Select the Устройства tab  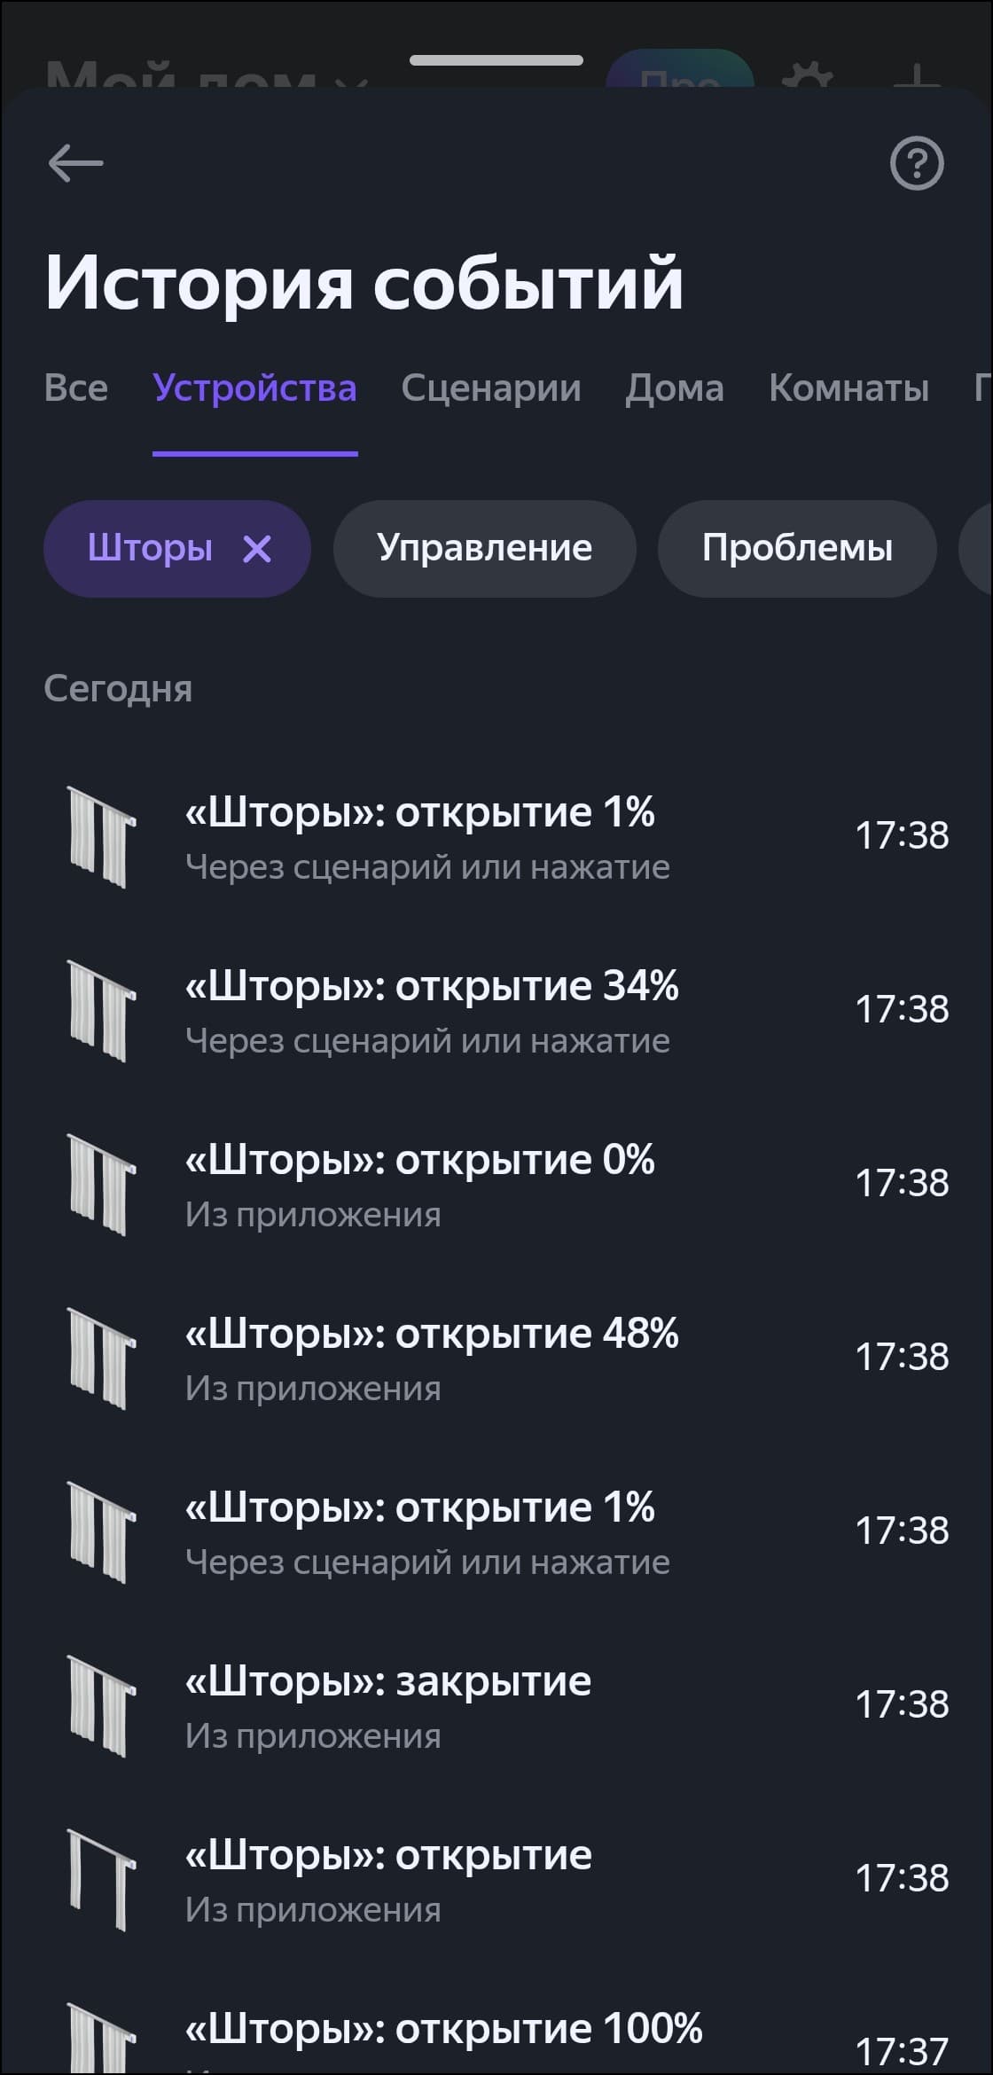(254, 388)
